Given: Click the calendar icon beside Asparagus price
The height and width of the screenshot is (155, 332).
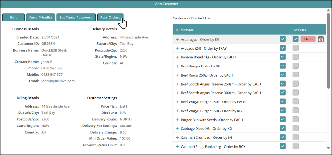Looking at the screenshot, I should pos(321,39).
